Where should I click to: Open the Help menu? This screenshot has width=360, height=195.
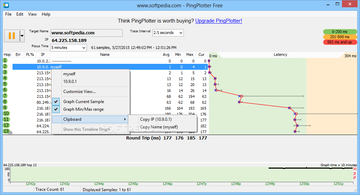tap(46, 14)
